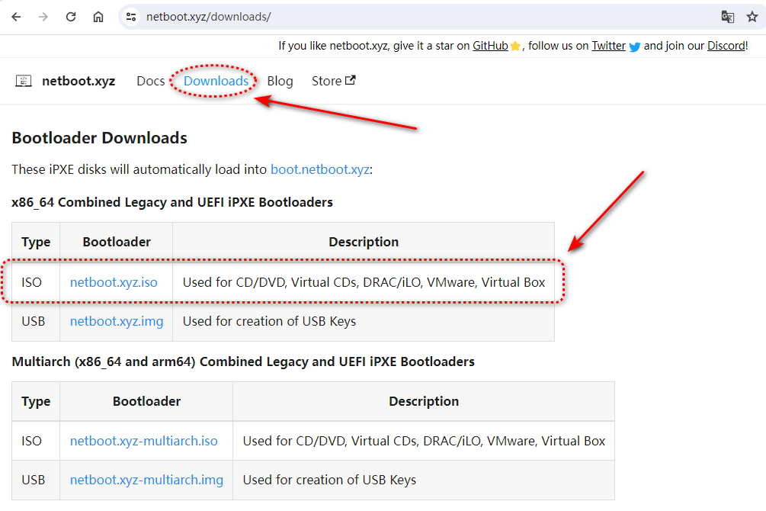Image resolution: width=766 pixels, height=511 pixels.
Task: Open the Store external link
Action: [x=334, y=81]
